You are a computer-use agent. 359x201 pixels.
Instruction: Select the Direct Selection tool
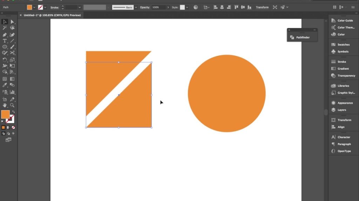point(12,22)
